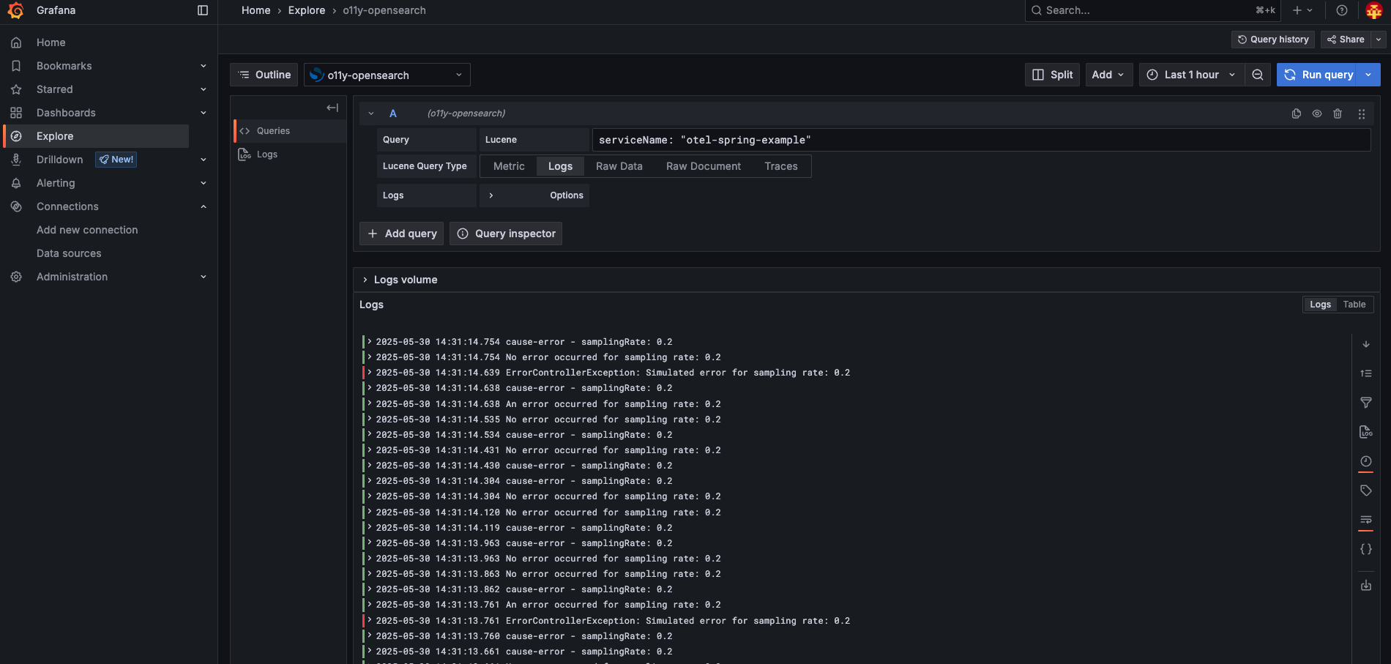The image size is (1391, 664).
Task: Switch results view to Table
Action: (x=1354, y=305)
